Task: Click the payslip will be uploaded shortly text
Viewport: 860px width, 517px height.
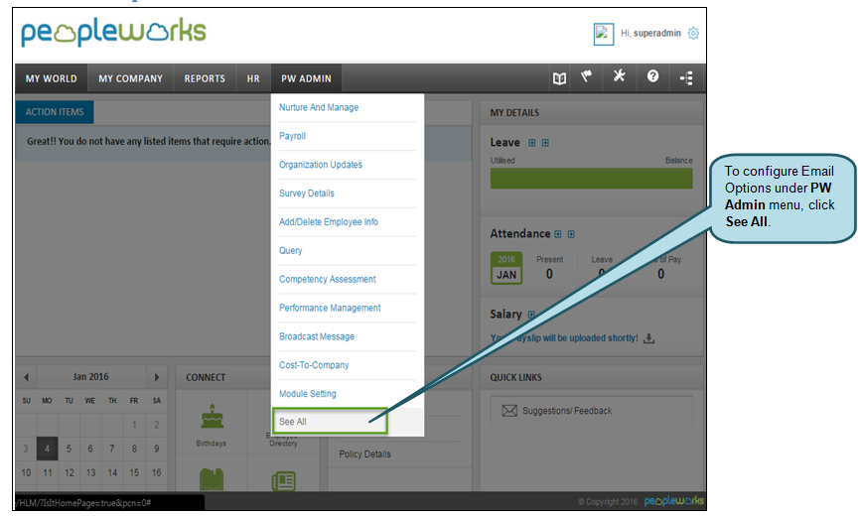Action: pos(564,338)
